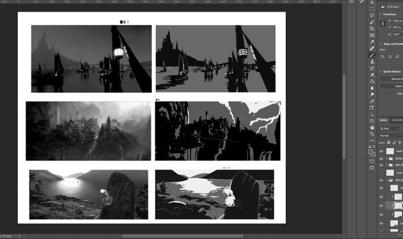Open the Normal blend mode dropdown
The width and height of the screenshot is (403, 239).
click(391, 135)
